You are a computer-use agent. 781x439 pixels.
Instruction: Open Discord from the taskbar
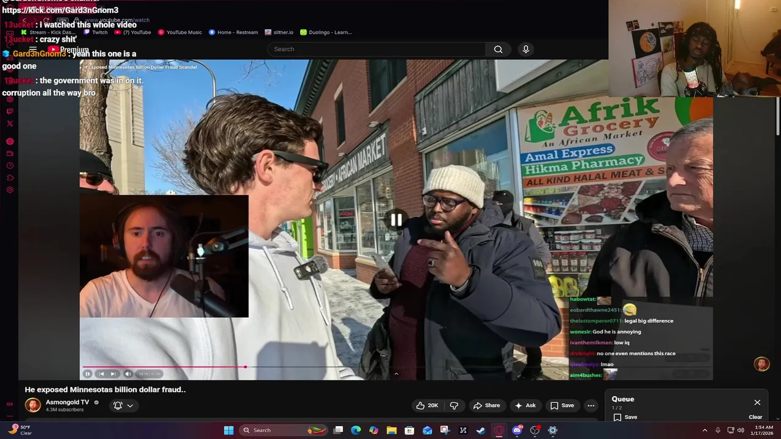pos(517,430)
